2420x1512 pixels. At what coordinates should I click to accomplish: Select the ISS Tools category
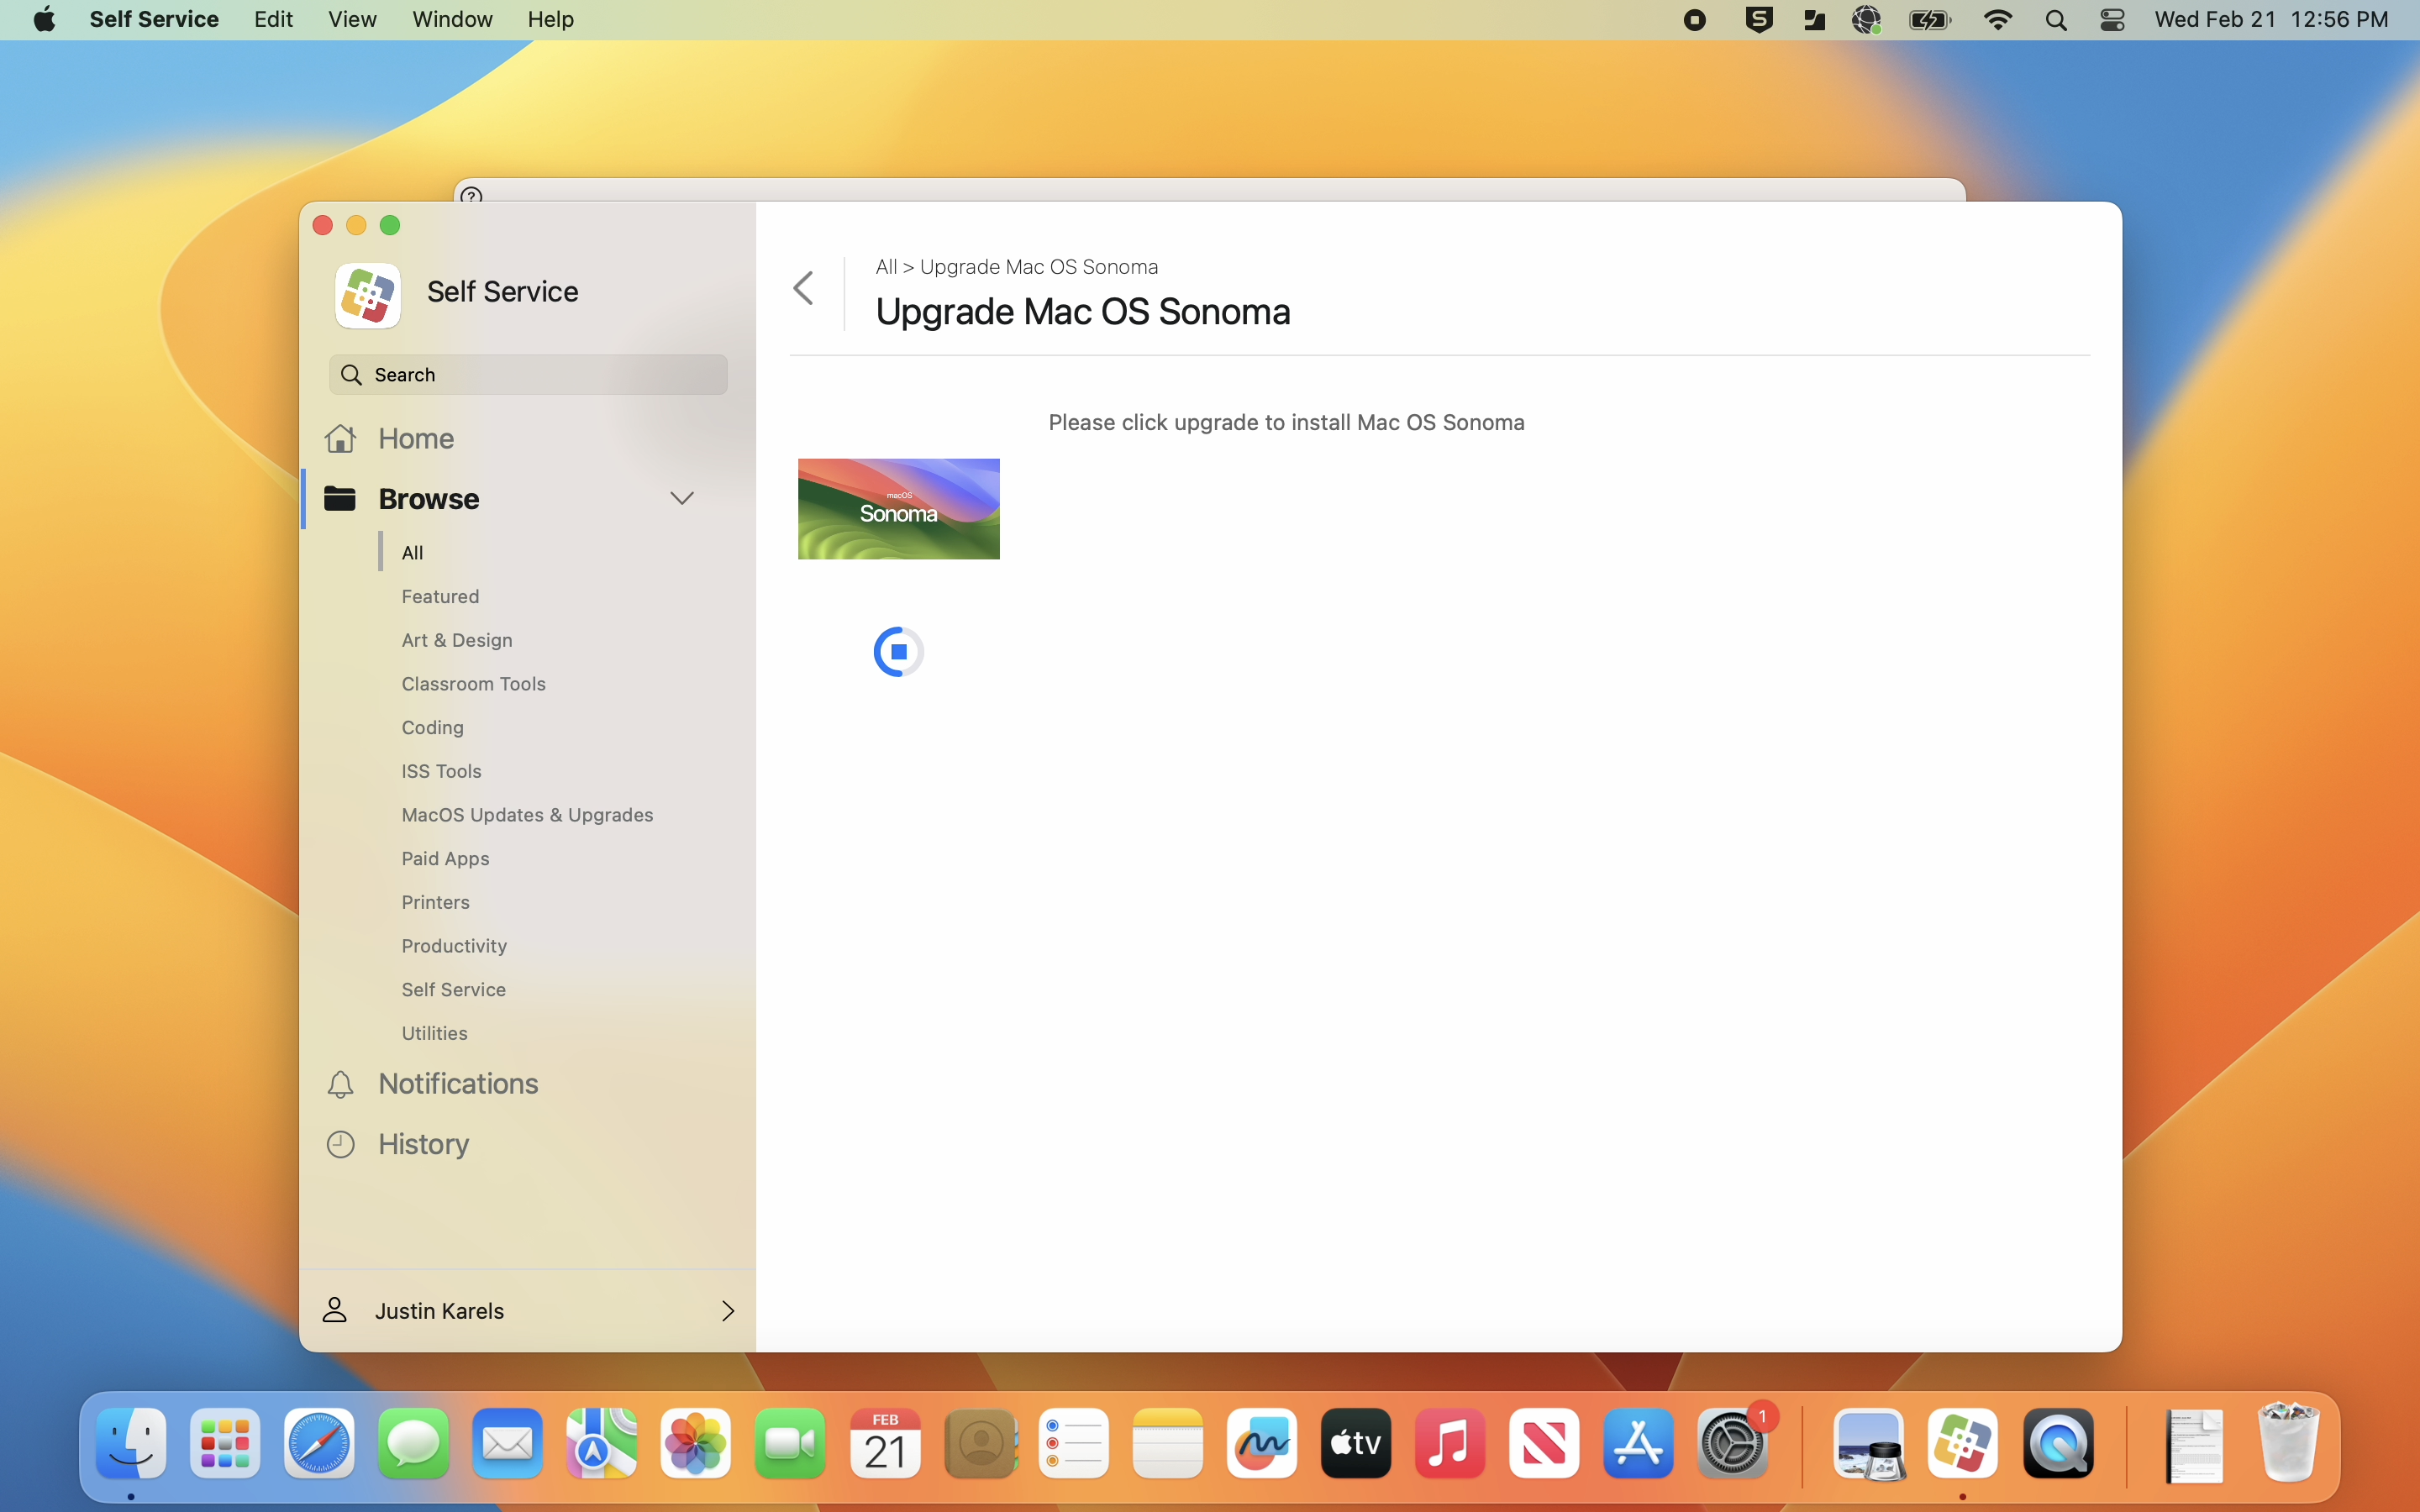click(441, 771)
